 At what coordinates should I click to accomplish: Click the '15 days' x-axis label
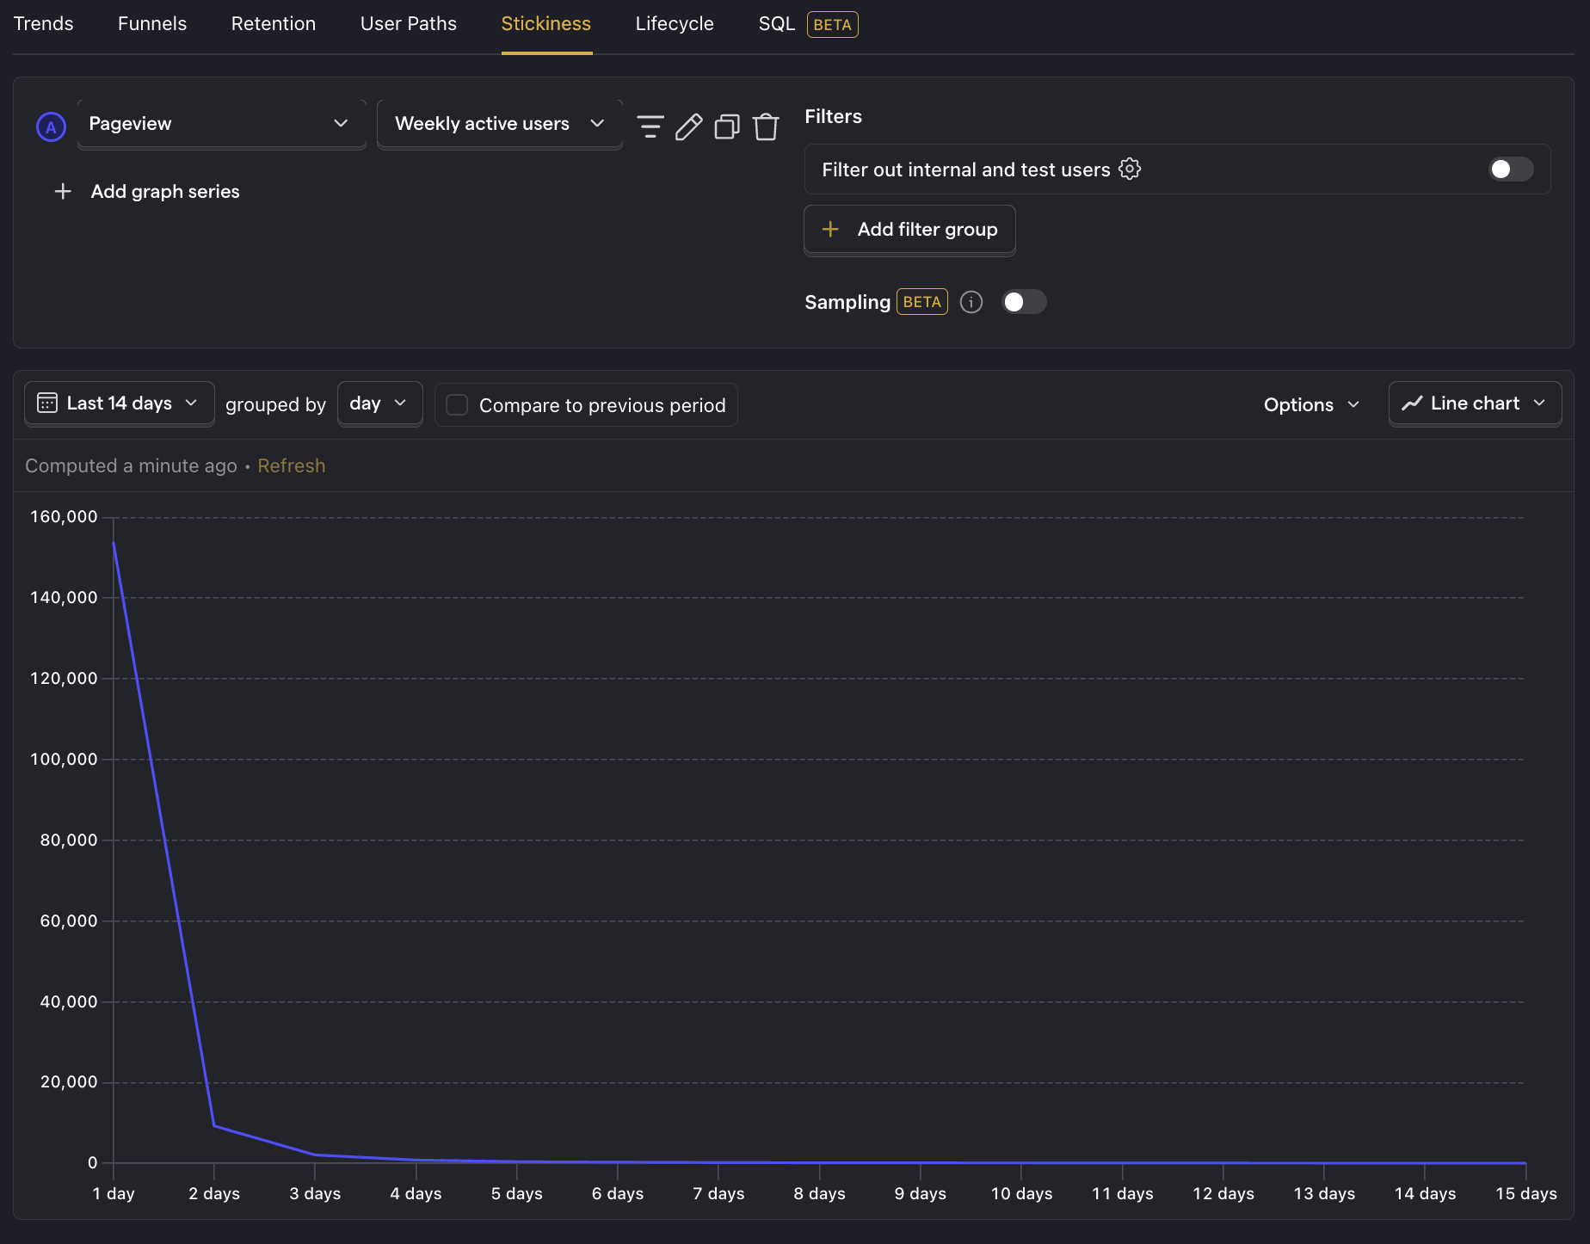click(x=1526, y=1193)
